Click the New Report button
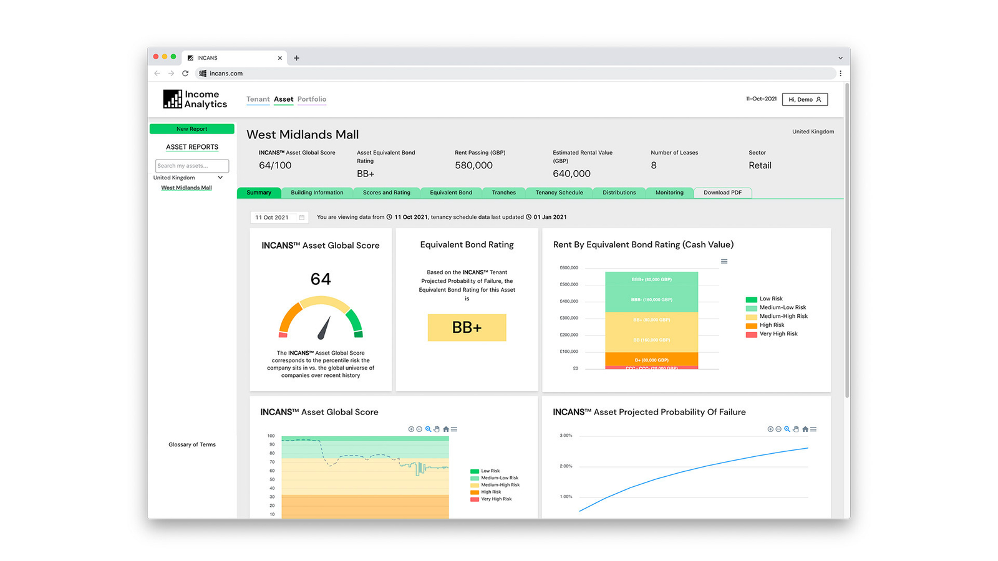The height and width of the screenshot is (561, 998). pos(191,129)
